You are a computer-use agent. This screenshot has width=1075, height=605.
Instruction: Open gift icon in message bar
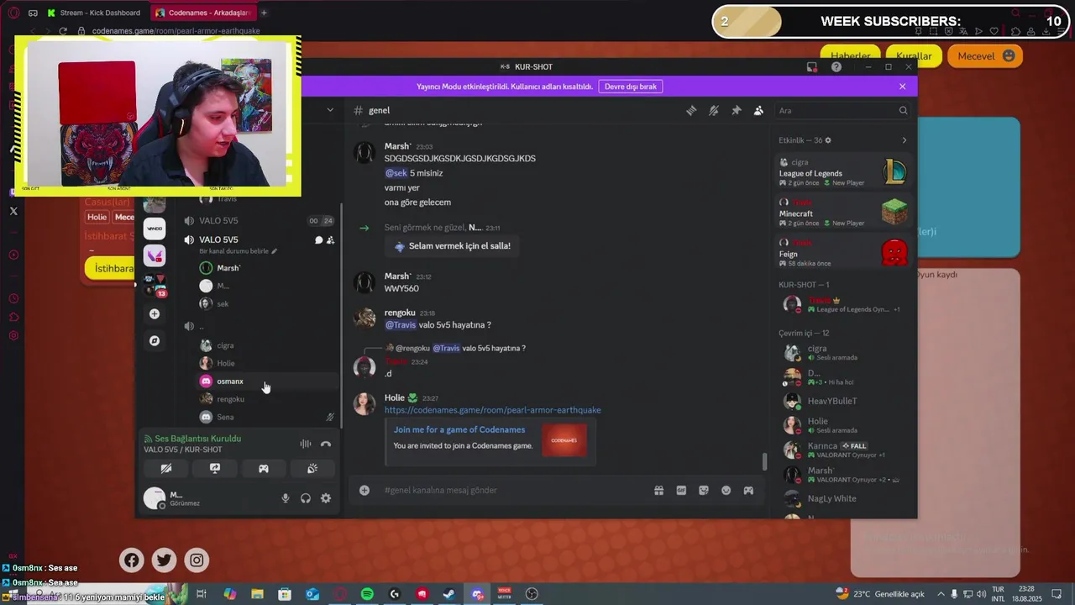click(659, 490)
